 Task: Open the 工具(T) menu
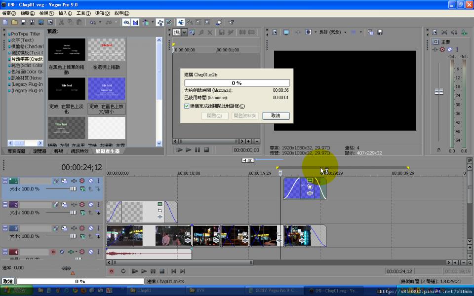click(x=83, y=13)
